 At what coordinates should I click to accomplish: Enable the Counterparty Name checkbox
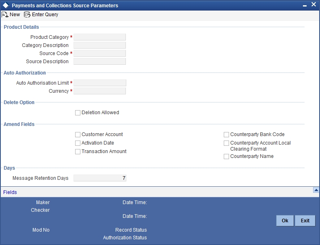(226, 156)
